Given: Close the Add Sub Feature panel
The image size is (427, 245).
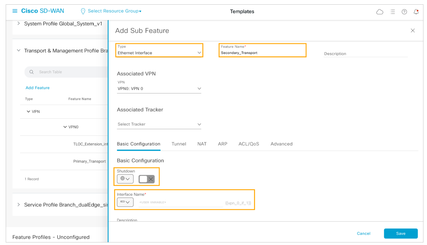Looking at the screenshot, I should (x=412, y=30).
